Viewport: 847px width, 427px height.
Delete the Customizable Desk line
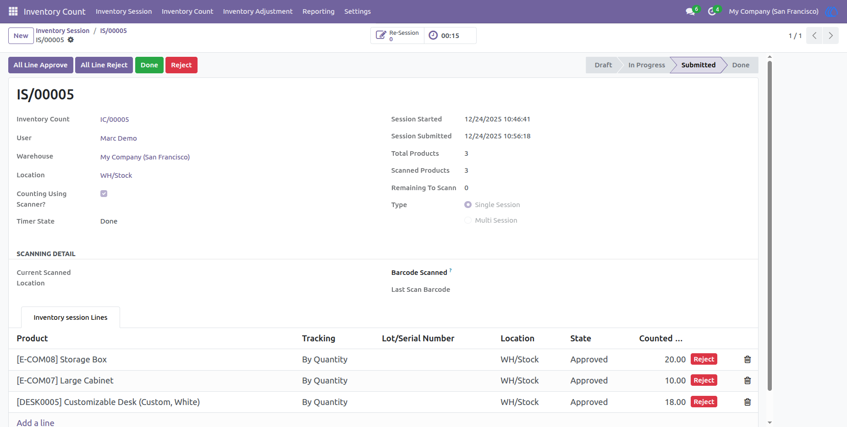point(748,402)
